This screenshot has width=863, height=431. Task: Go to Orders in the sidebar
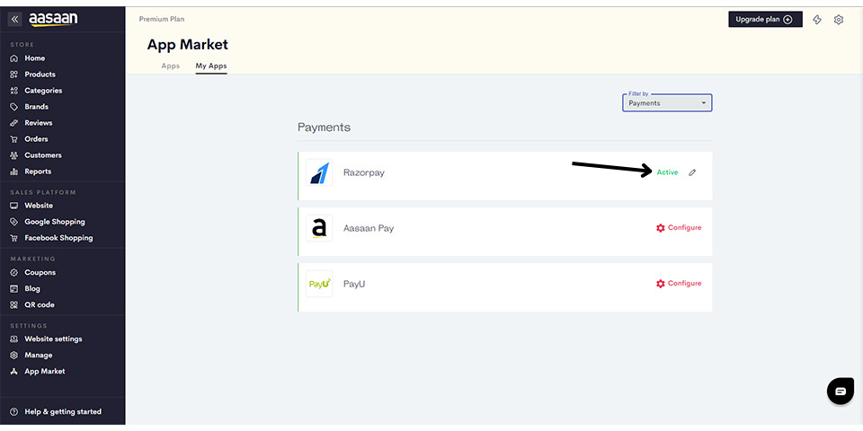click(36, 139)
